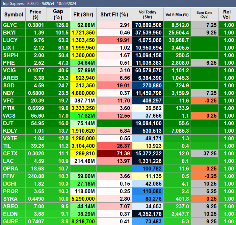Screen dimensions: 236x225
Task: Select BKYI float value 1,721,350
Action: click(83, 33)
